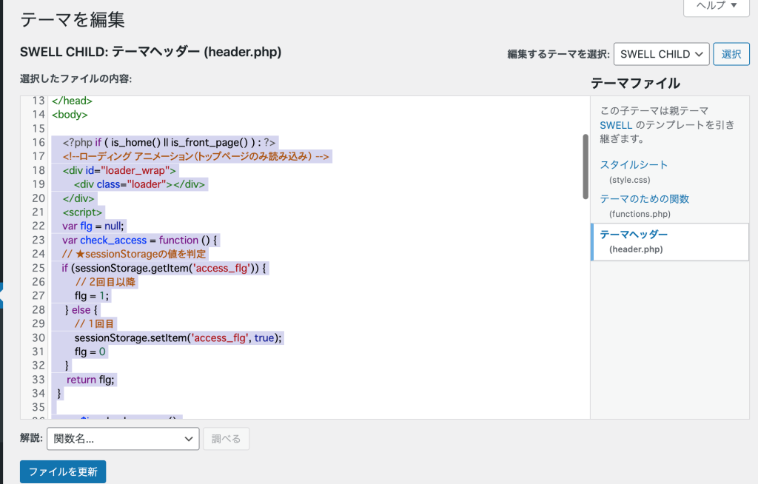Click the 'return flg;' line
Viewport: 758px width, 484px height.
[x=90, y=380]
